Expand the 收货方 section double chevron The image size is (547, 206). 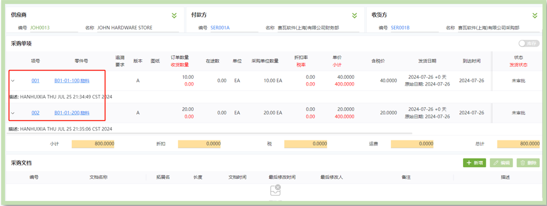(x=535, y=16)
